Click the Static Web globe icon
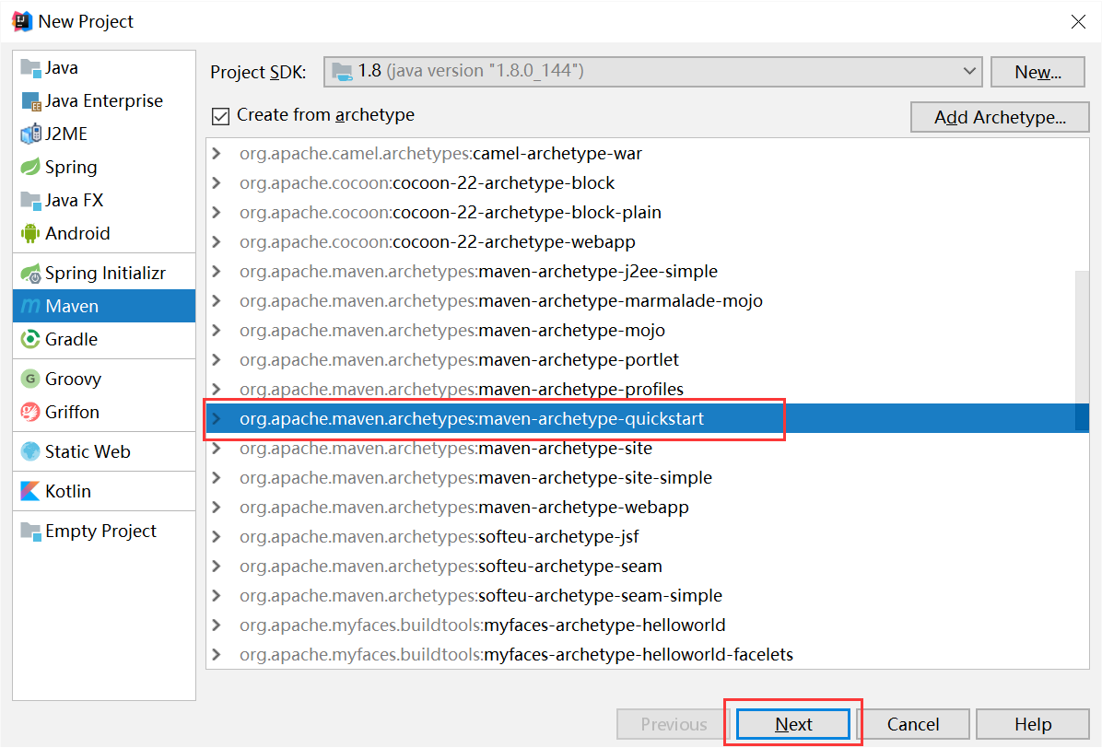This screenshot has height=748, width=1102. tap(31, 451)
